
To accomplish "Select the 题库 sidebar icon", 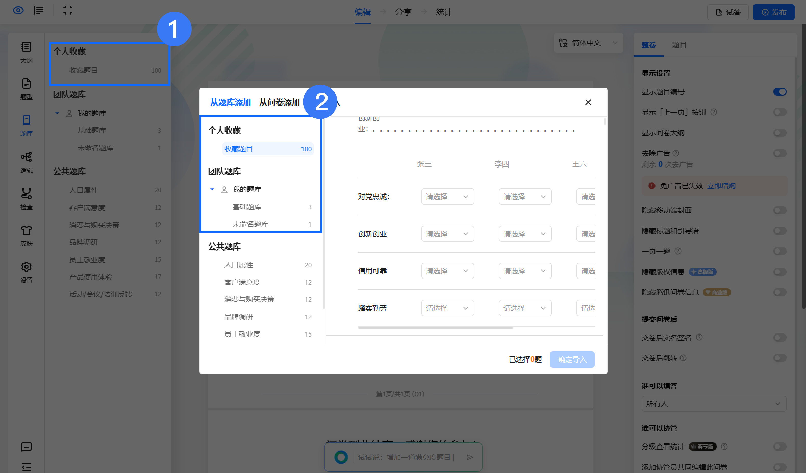I will tap(26, 126).
